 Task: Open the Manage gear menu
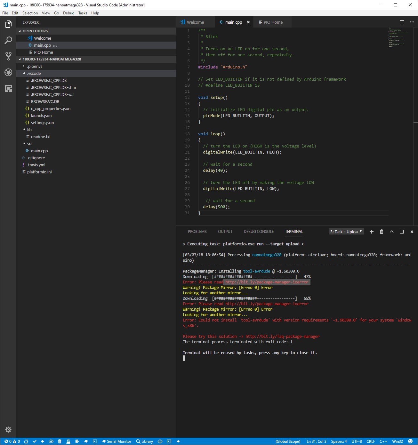pyautogui.click(x=8, y=430)
